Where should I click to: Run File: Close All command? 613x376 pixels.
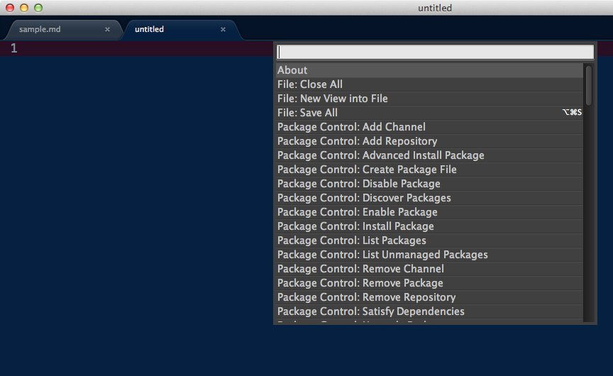pos(430,84)
